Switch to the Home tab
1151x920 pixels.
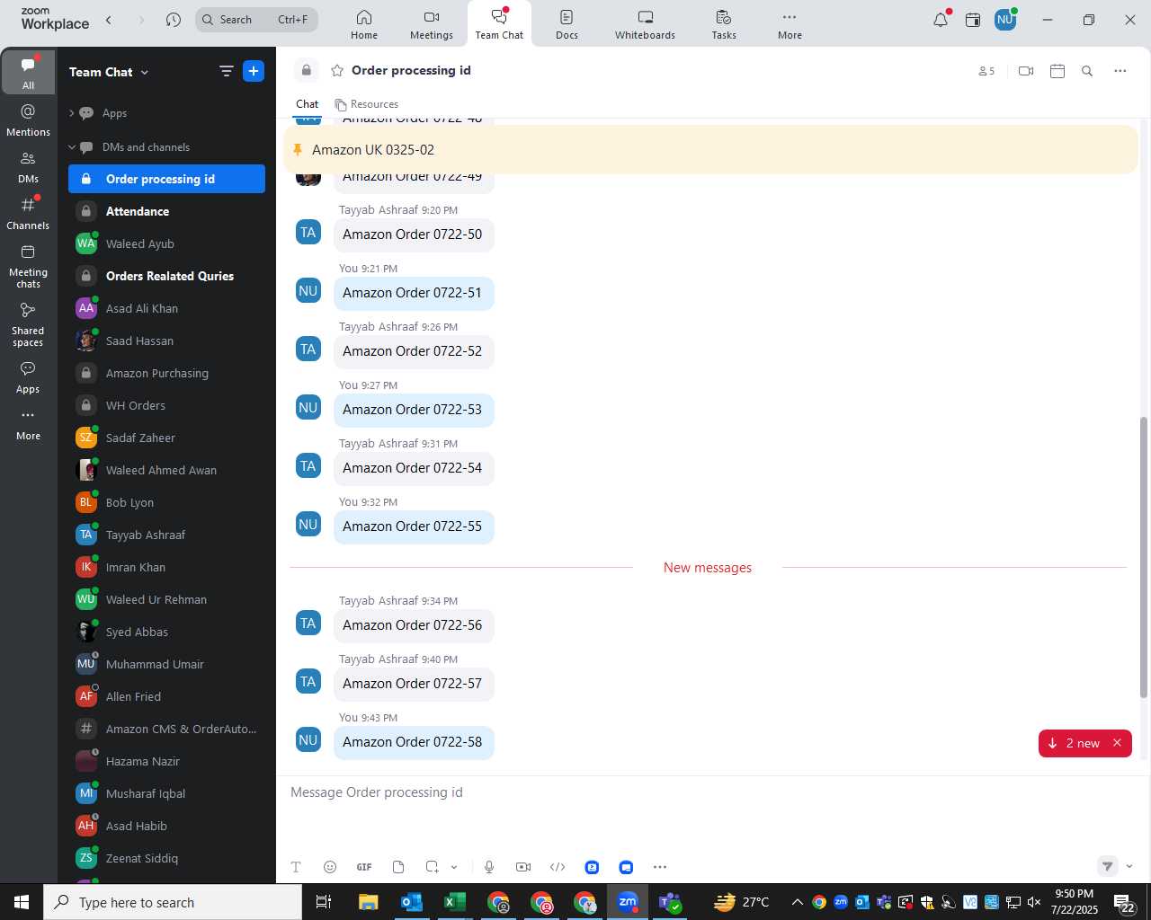pyautogui.click(x=364, y=24)
